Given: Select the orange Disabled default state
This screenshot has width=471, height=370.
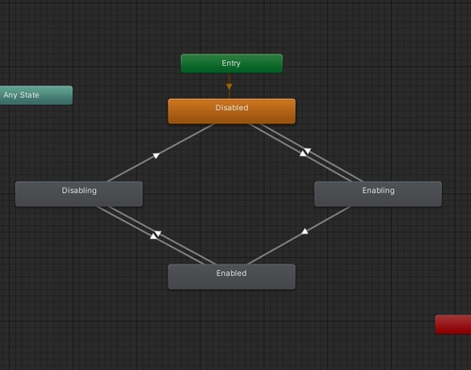Looking at the screenshot, I should click(x=232, y=111).
